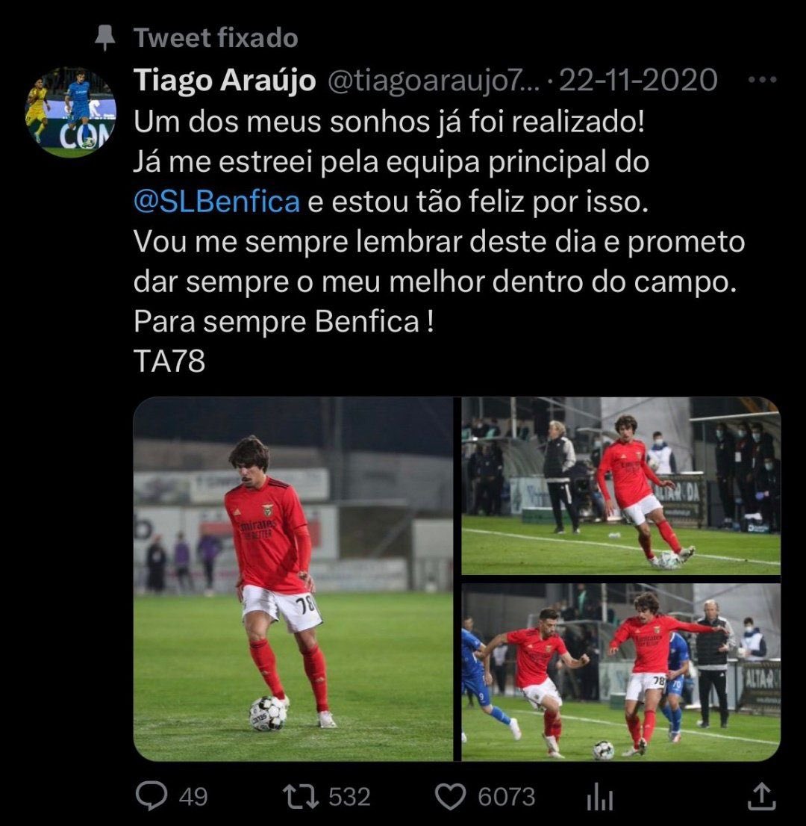Follow the @SLBenfica mention link

click(217, 202)
